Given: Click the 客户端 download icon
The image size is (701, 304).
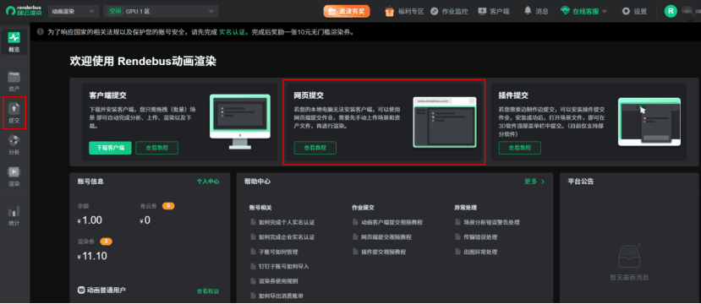Looking at the screenshot, I should (x=482, y=11).
